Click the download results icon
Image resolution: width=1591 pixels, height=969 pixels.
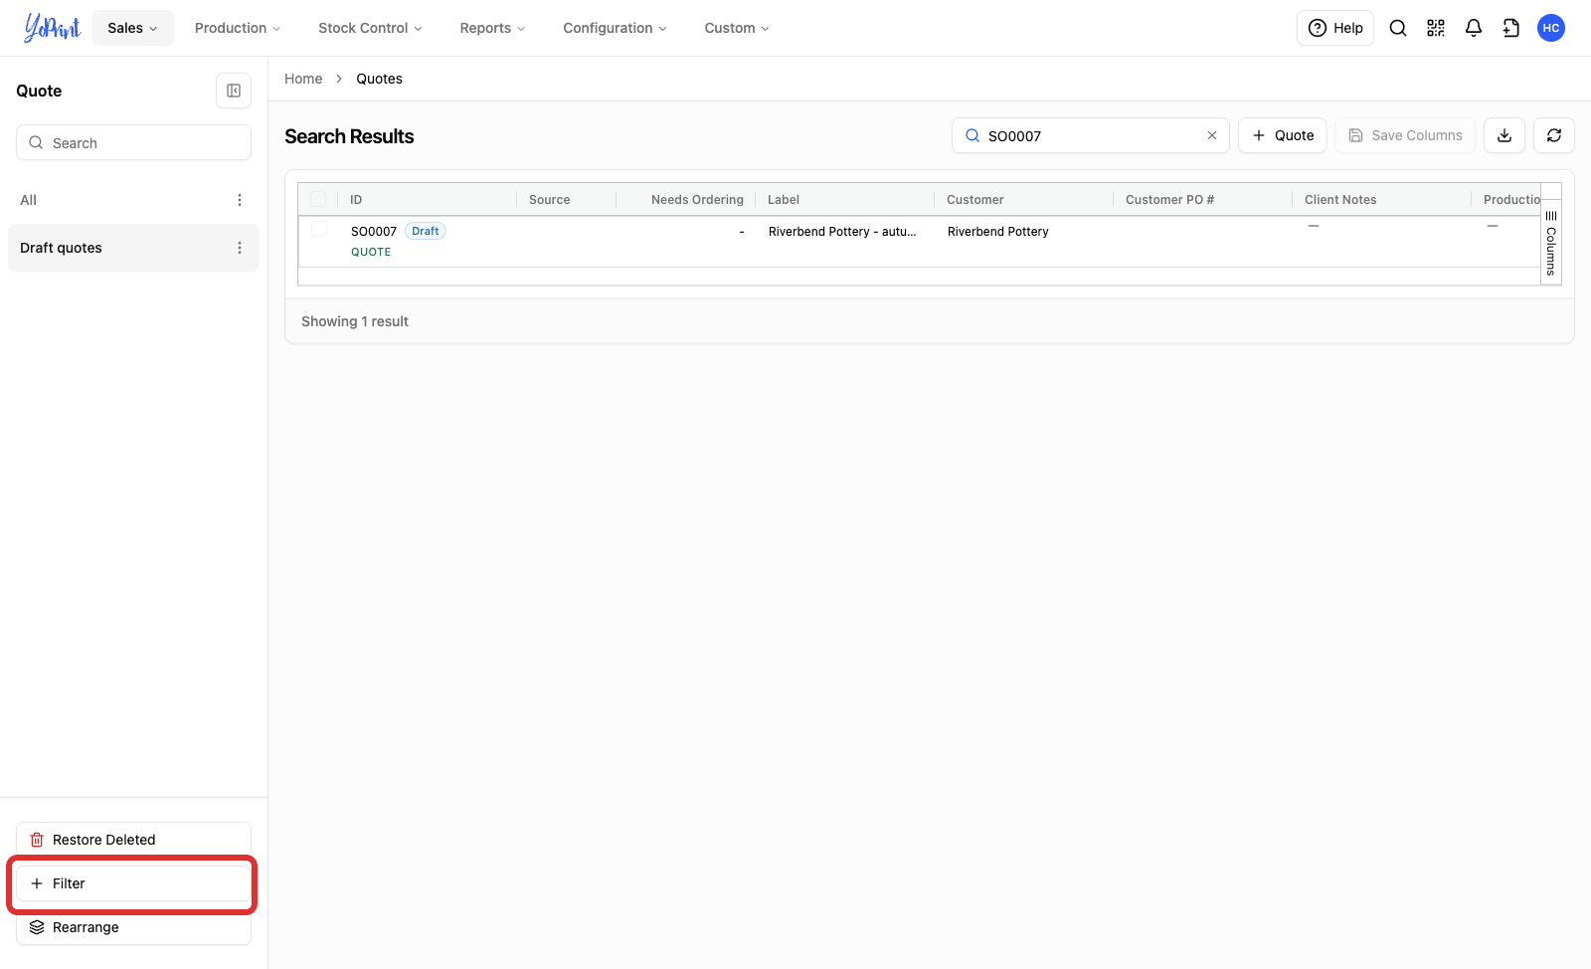(x=1504, y=135)
